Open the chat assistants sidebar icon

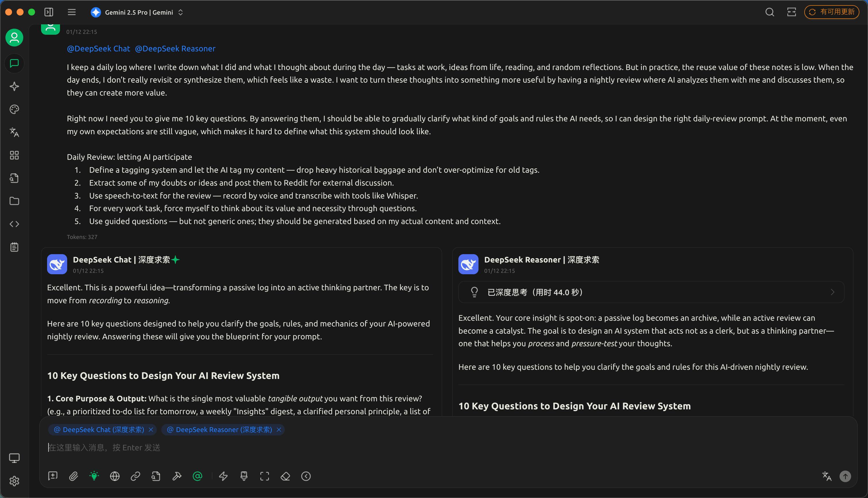tap(14, 63)
